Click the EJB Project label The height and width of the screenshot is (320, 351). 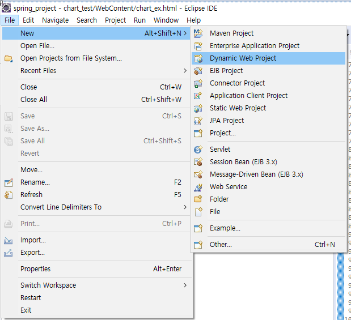coord(226,71)
